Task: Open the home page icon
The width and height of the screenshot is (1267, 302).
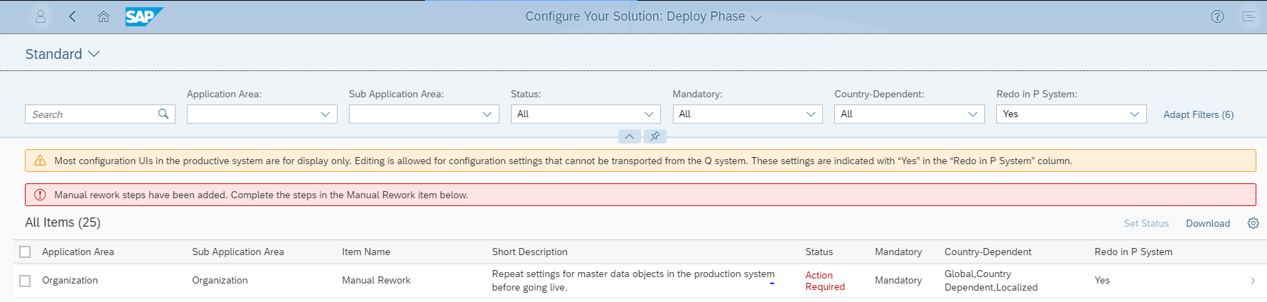Action: point(104,16)
